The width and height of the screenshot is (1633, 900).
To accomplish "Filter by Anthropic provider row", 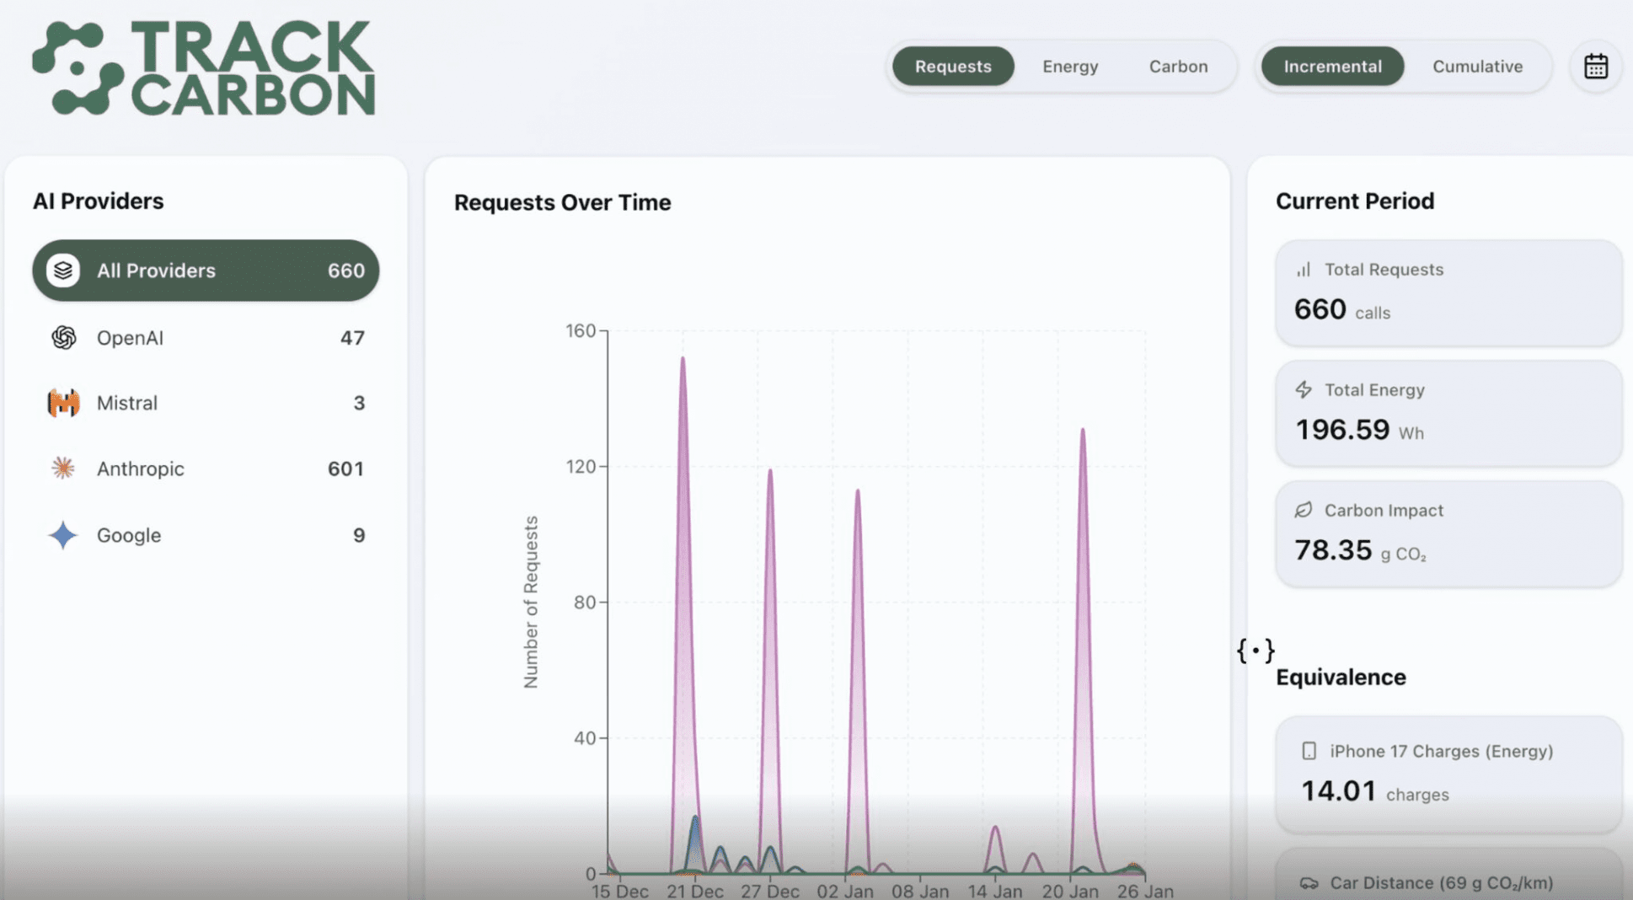I will pyautogui.click(x=206, y=469).
